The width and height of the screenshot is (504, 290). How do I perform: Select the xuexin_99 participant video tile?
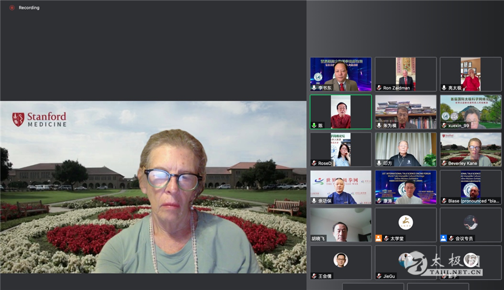(470, 111)
